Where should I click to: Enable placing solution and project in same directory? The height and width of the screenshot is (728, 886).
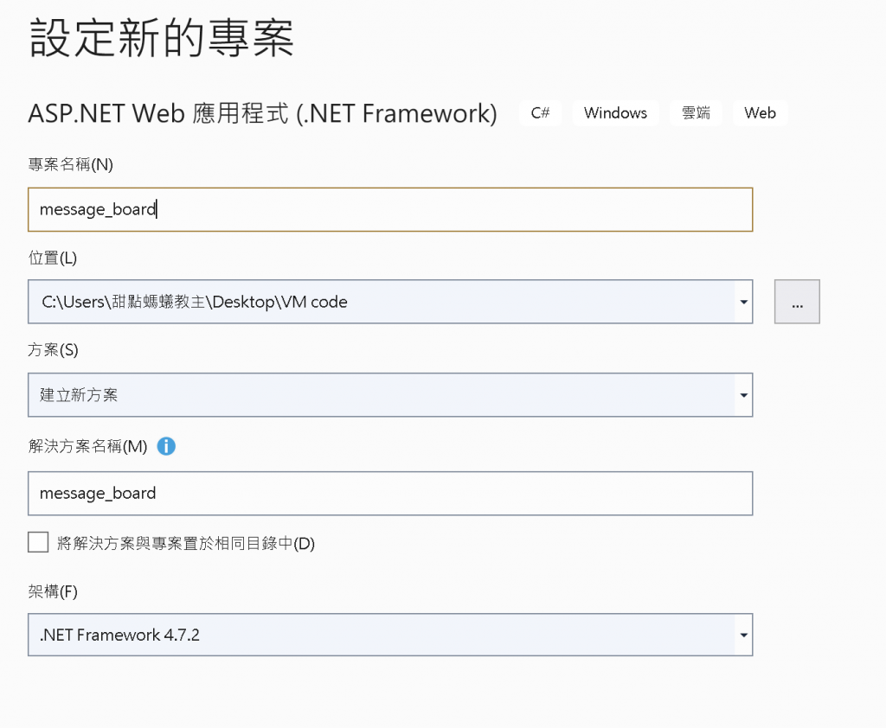pyautogui.click(x=38, y=542)
